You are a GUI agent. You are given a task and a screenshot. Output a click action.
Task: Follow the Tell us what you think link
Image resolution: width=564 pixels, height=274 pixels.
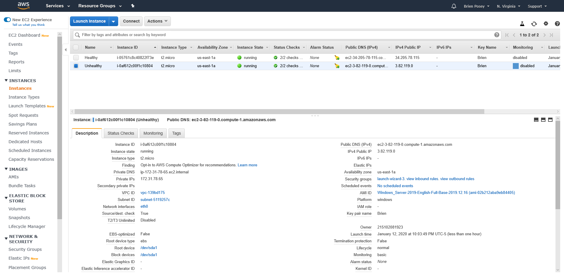click(x=29, y=25)
